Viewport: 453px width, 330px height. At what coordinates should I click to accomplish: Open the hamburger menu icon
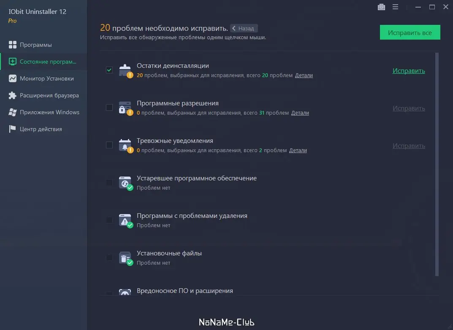click(x=395, y=7)
